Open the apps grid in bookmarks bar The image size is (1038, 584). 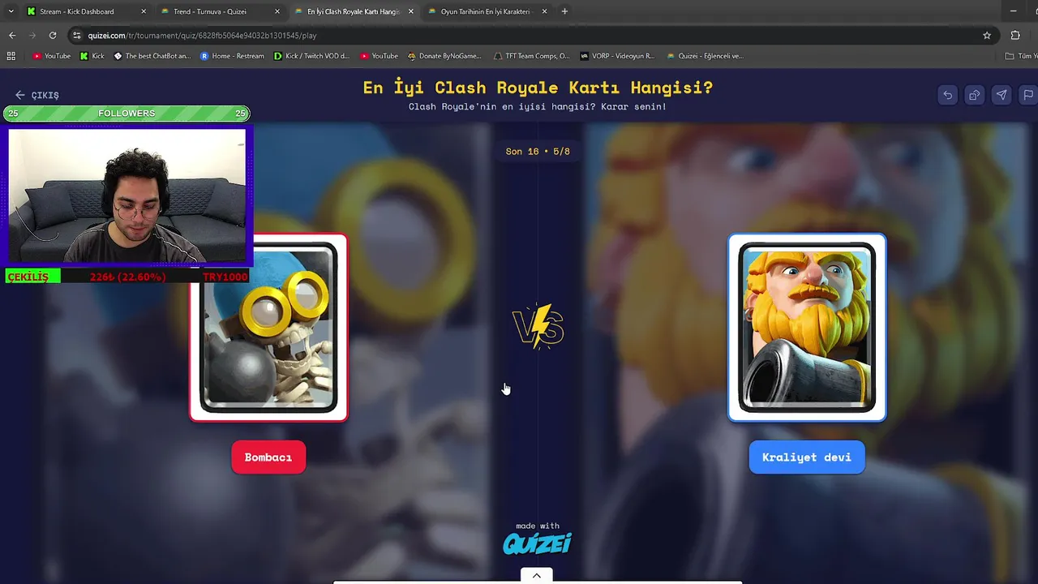point(11,56)
